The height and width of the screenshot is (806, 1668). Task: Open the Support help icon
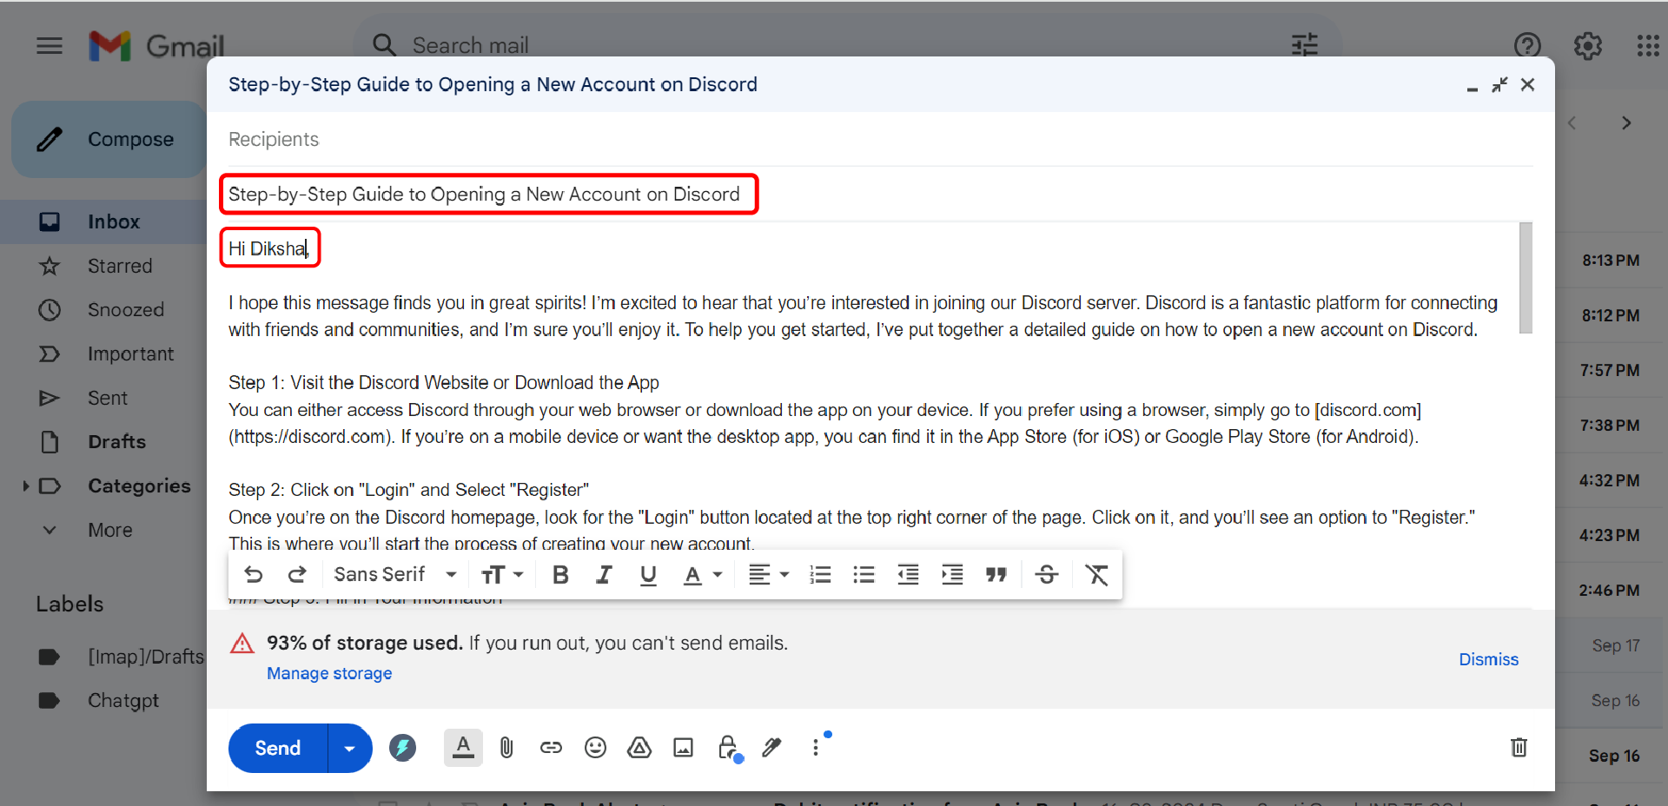pos(1526,45)
